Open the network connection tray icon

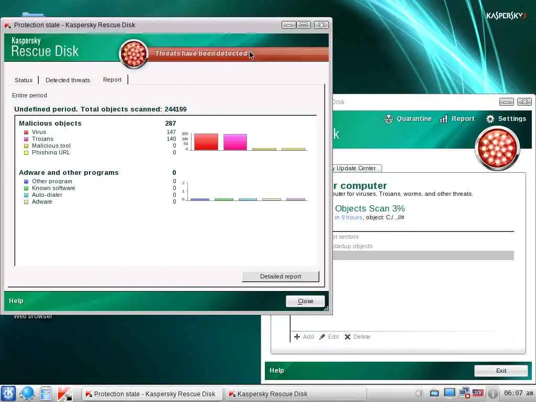click(x=464, y=393)
